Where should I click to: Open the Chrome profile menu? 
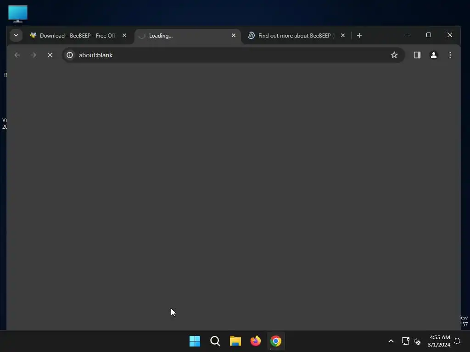(433, 55)
